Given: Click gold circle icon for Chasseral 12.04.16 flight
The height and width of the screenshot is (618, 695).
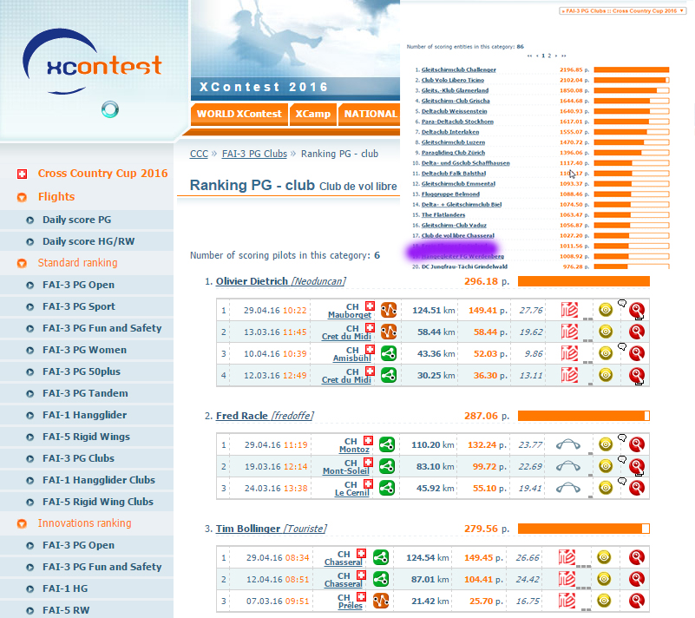Looking at the screenshot, I should (x=604, y=579).
